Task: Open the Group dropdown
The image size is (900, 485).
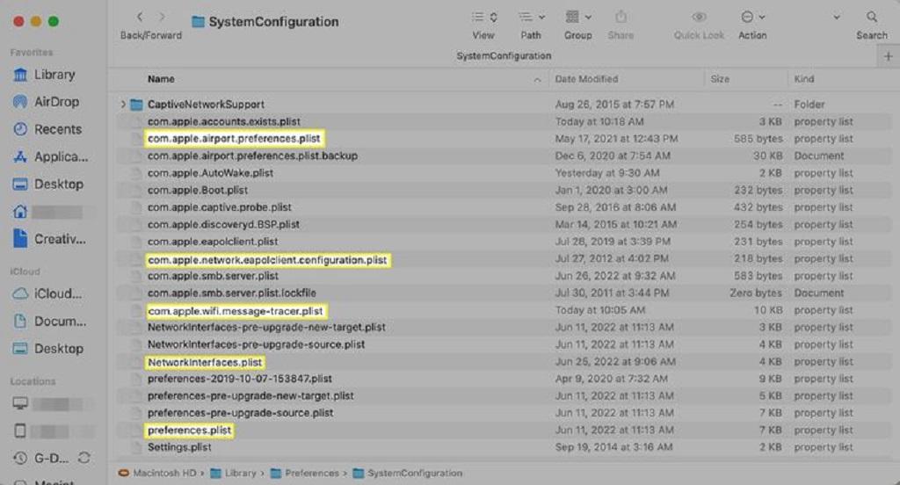Action: click(578, 18)
